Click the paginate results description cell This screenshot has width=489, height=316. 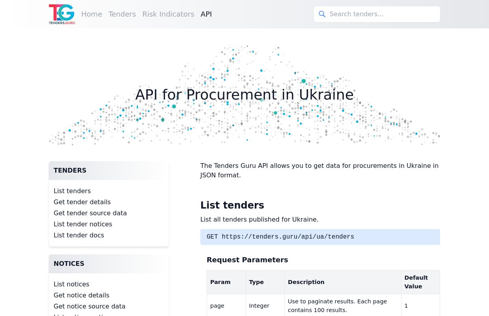[343, 306]
